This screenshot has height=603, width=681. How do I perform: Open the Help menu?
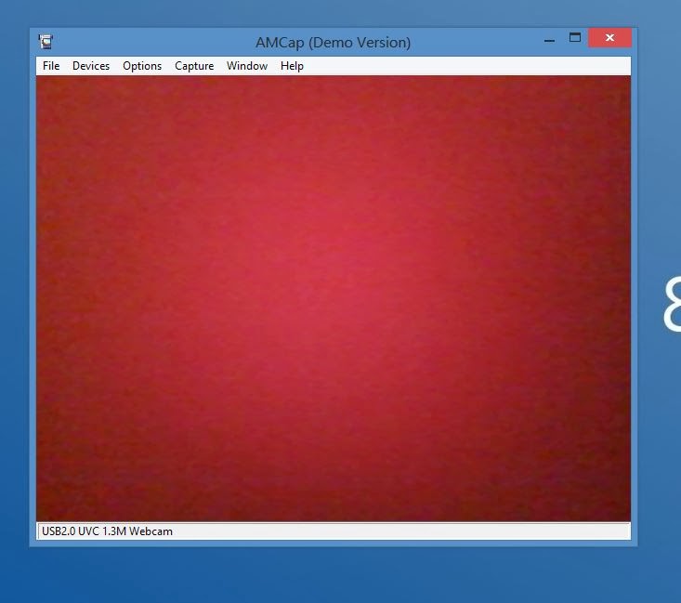292,66
